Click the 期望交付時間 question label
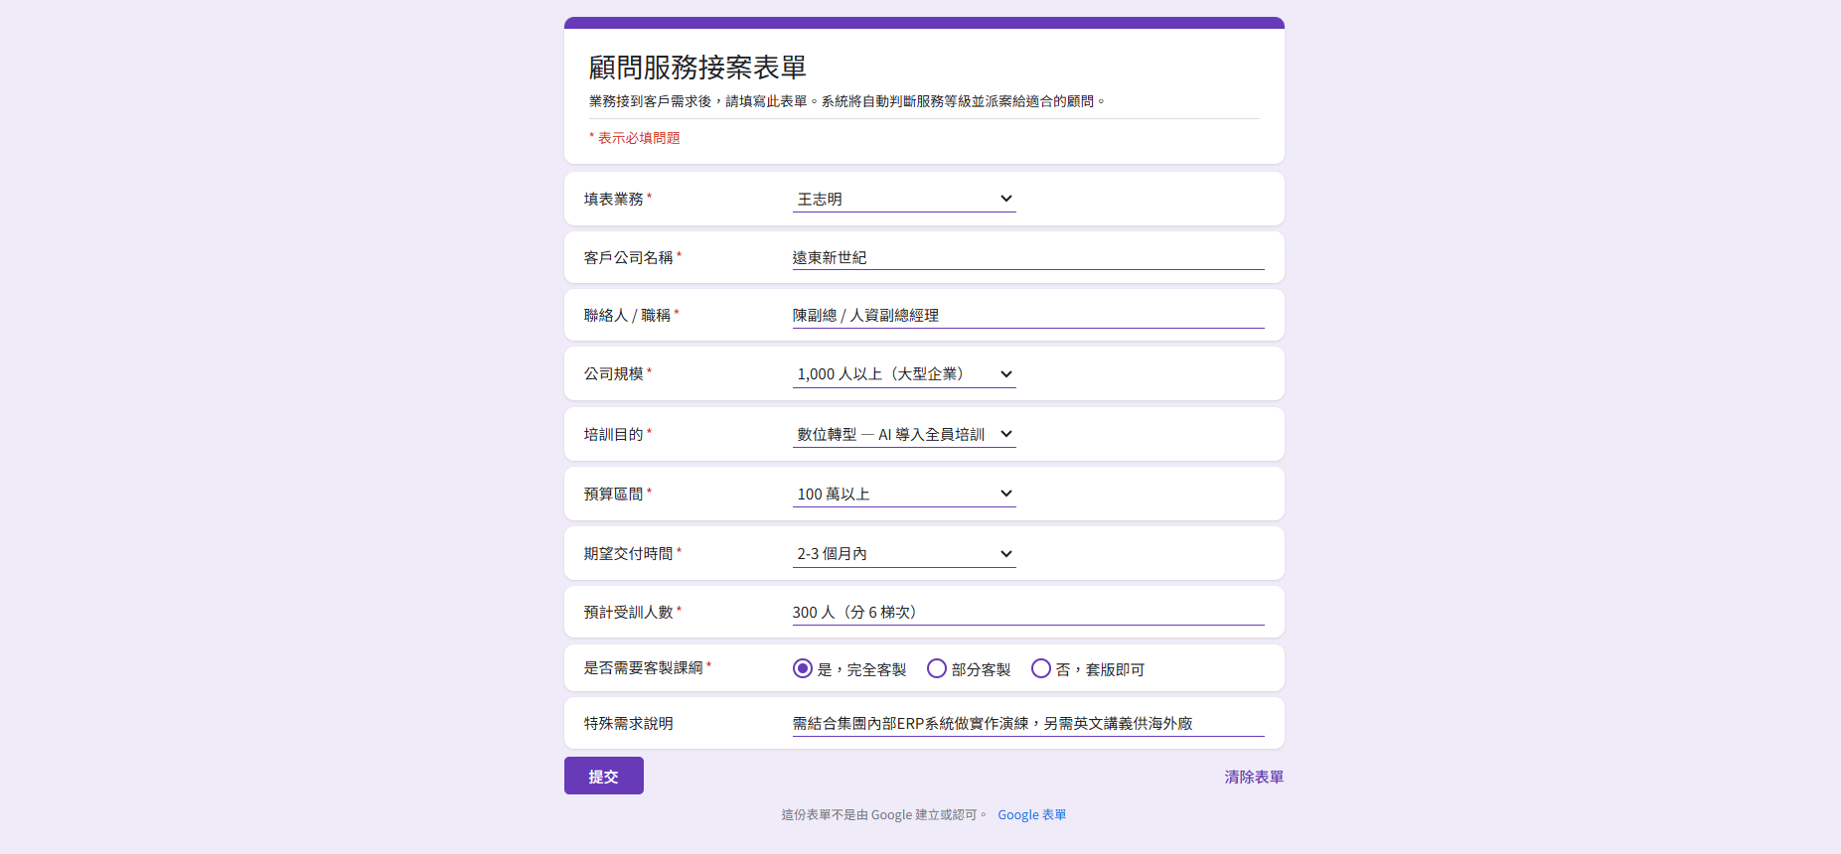 point(629,553)
